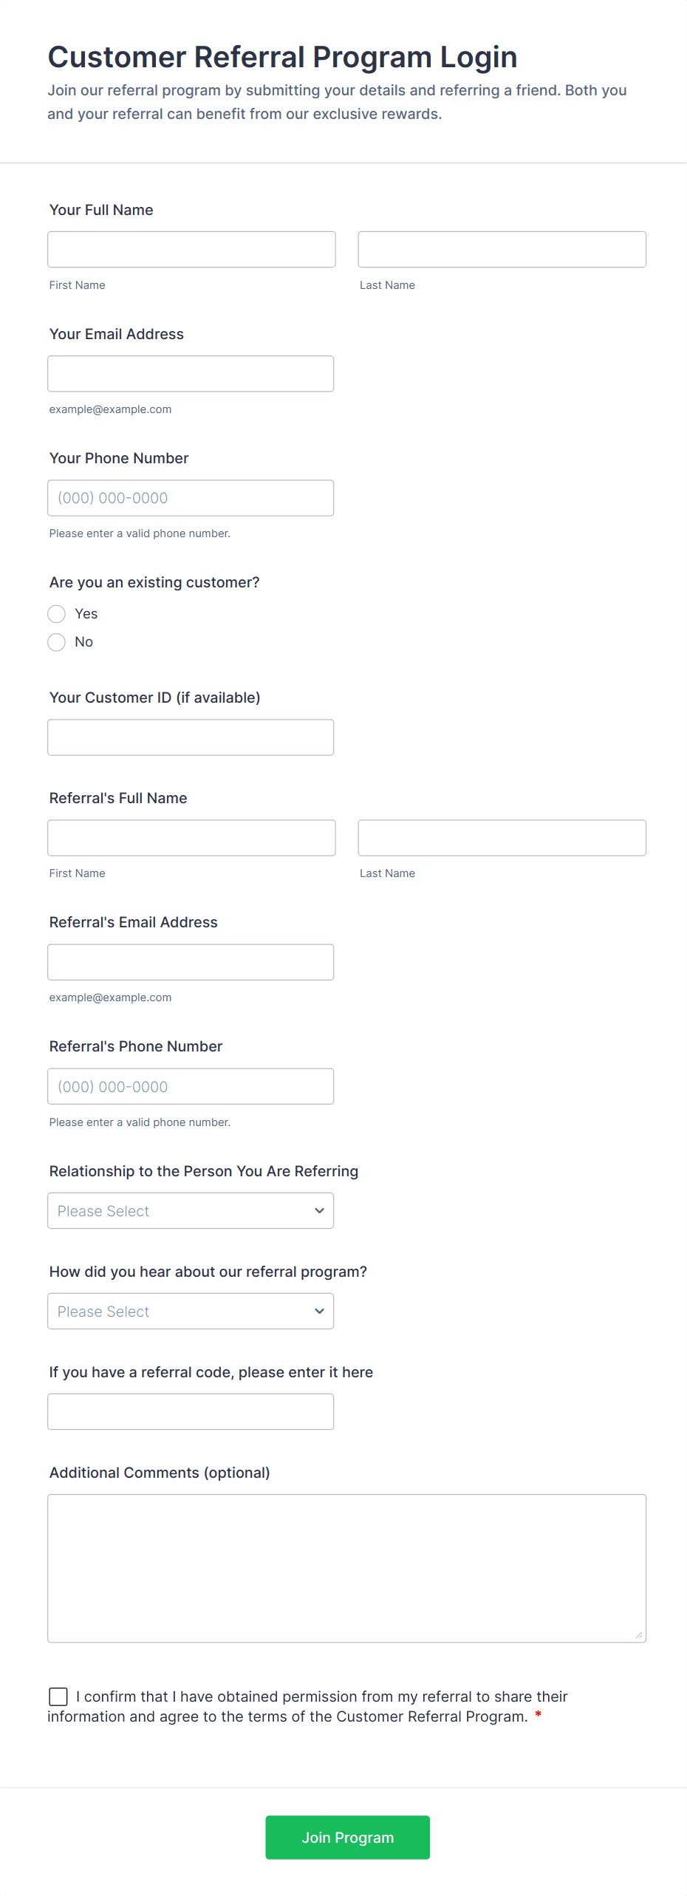
Task: Click chevron arrow on Relationship dropdown
Action: [319, 1210]
